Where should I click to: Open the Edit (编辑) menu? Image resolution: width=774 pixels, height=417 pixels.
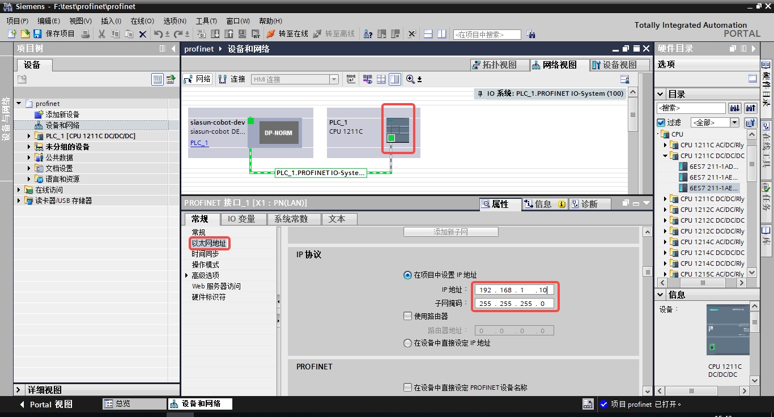point(49,21)
